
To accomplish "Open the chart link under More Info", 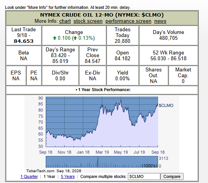I will (x=65, y=21).
